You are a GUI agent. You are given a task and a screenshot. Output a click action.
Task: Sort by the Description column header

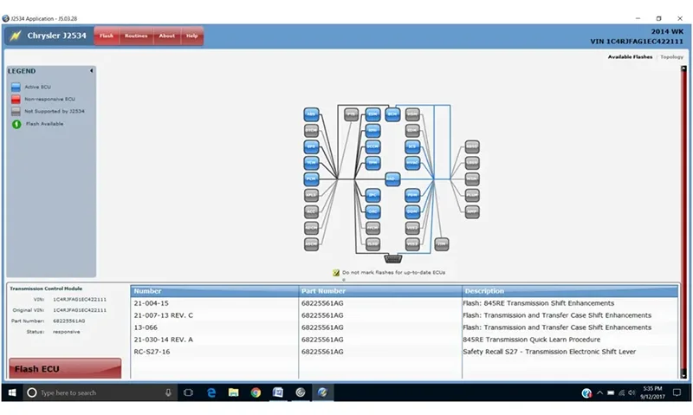point(570,291)
